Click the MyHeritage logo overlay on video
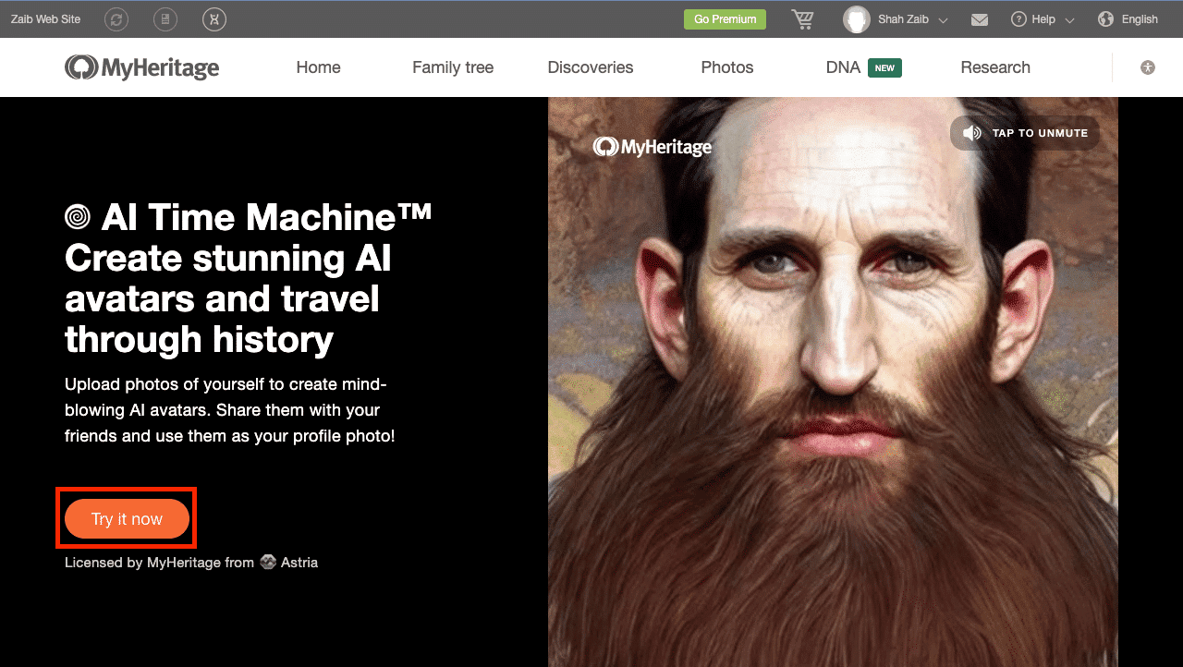The height and width of the screenshot is (667, 1183). pos(652,146)
